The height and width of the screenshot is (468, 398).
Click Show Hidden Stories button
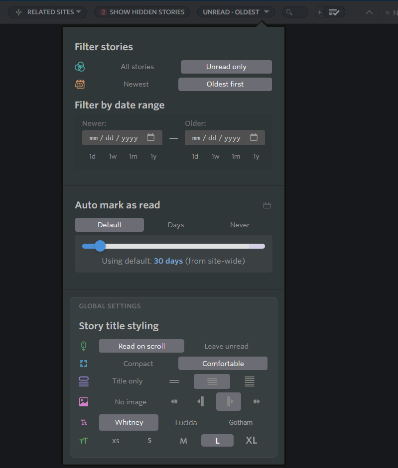142,12
